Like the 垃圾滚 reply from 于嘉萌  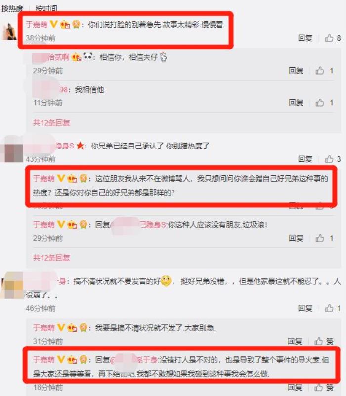click(x=320, y=238)
